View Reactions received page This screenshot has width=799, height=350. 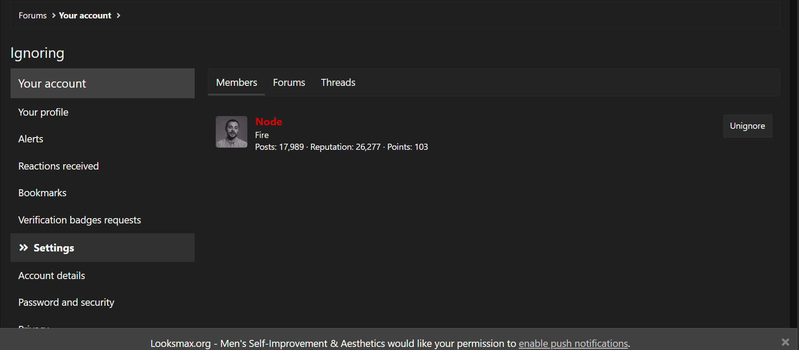[58, 166]
